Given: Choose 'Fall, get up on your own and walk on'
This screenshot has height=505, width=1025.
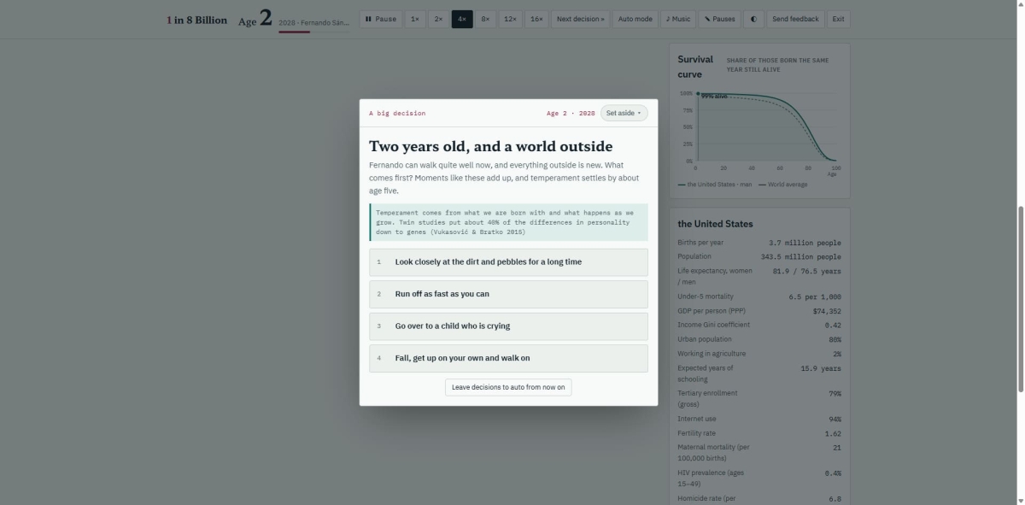Looking at the screenshot, I should [508, 358].
